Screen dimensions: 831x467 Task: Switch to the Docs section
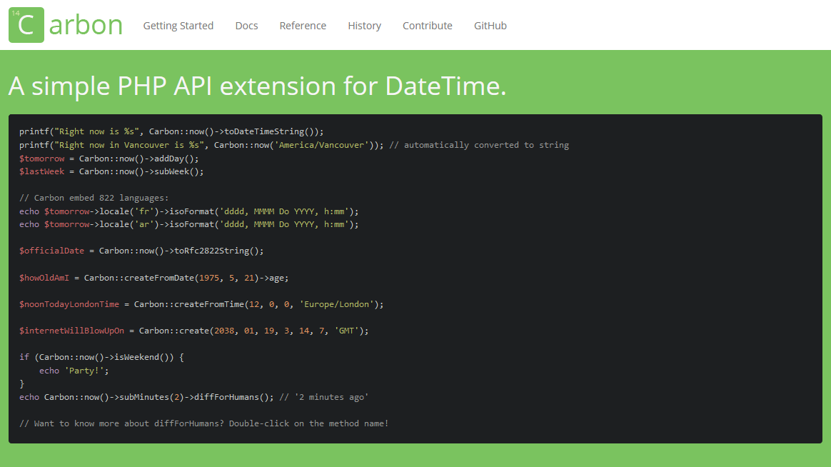pyautogui.click(x=246, y=26)
